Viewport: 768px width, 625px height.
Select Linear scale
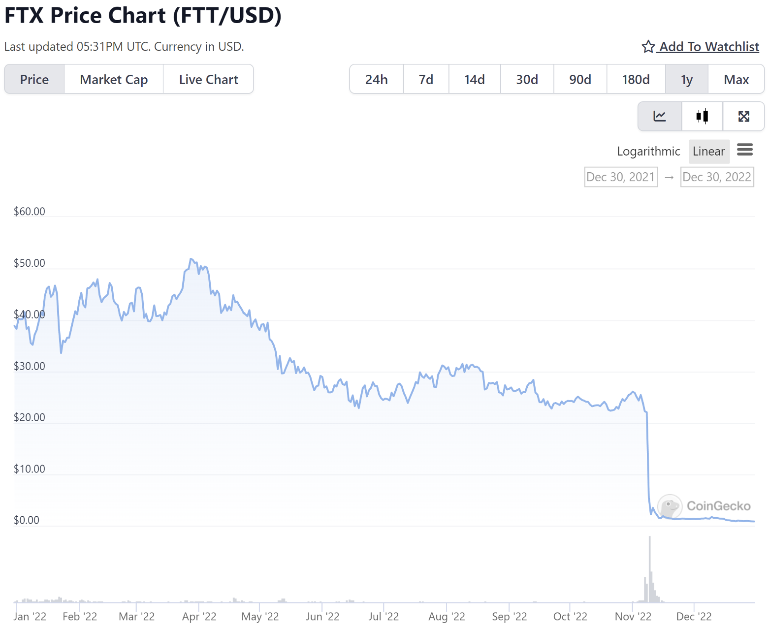click(x=708, y=151)
